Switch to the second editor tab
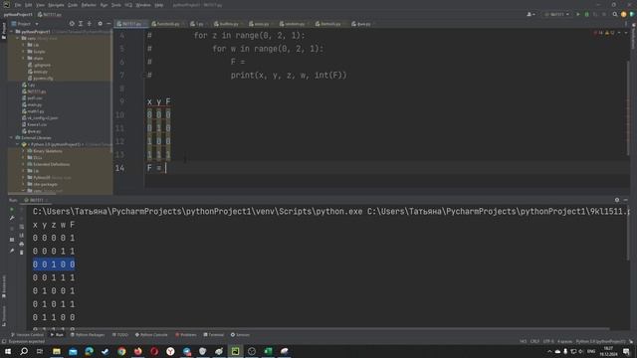 [167, 24]
